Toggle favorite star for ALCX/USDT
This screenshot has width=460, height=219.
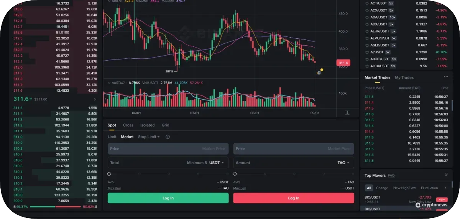pos(367,66)
